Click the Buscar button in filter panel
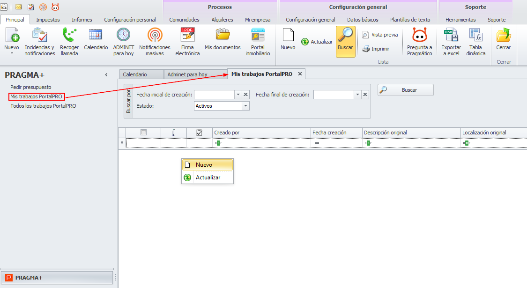 [406, 90]
